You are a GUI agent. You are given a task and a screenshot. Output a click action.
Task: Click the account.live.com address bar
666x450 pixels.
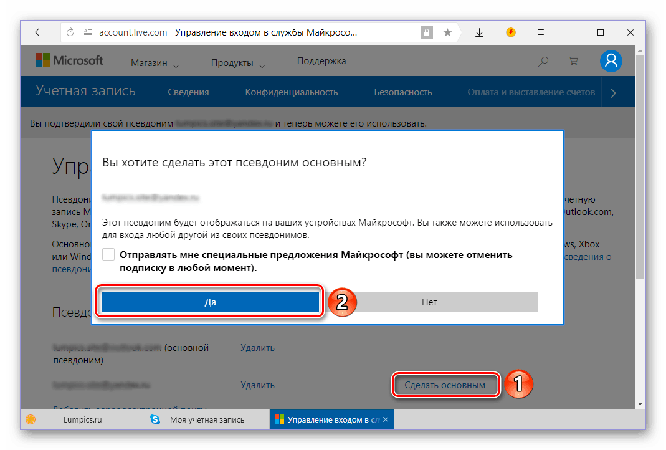coord(249,32)
